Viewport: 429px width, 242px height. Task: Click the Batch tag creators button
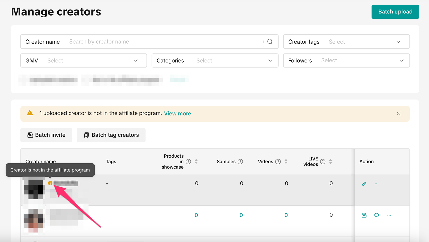pyautogui.click(x=111, y=135)
